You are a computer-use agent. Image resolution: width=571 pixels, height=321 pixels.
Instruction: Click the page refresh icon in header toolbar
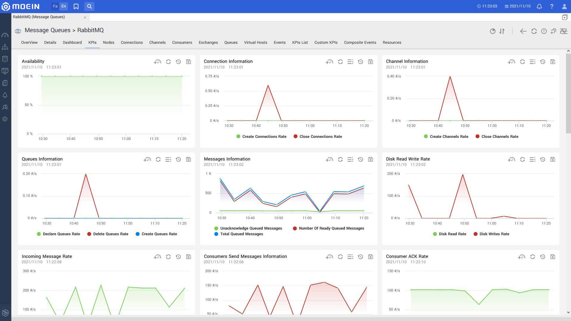(x=534, y=31)
